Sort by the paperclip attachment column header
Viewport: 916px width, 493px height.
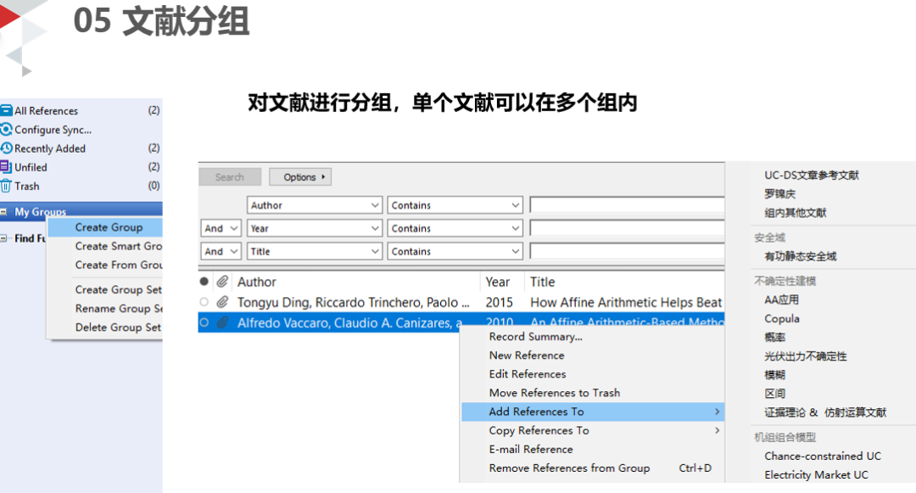[x=222, y=282]
